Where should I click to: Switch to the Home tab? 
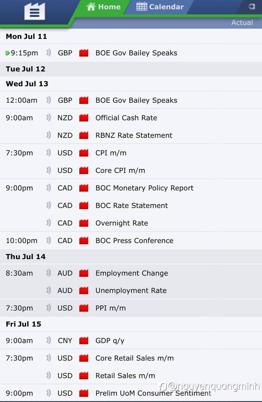point(104,7)
